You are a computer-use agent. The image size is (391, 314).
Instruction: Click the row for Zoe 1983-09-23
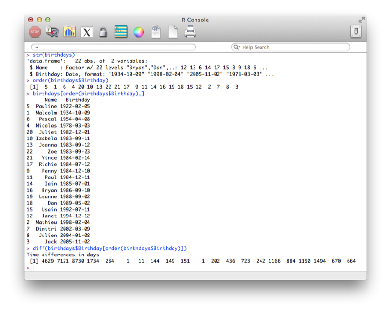coord(58,152)
